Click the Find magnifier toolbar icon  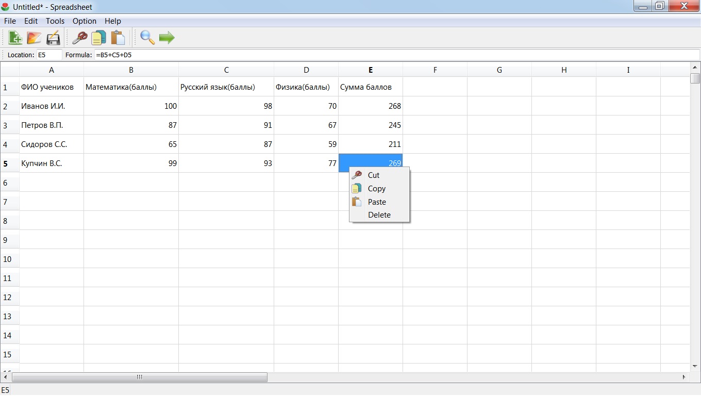pyautogui.click(x=147, y=38)
